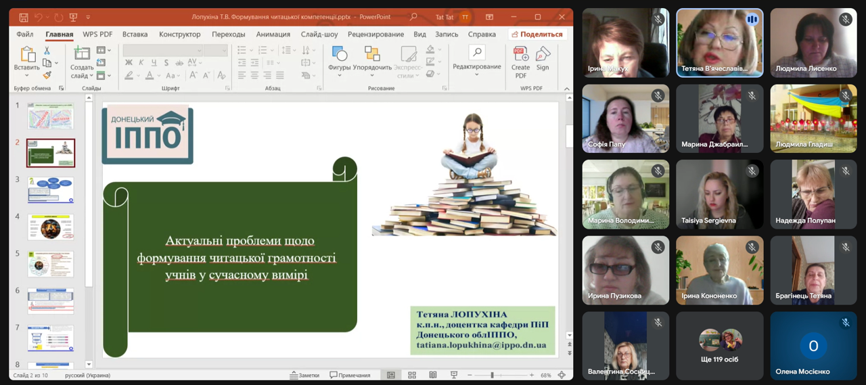The width and height of the screenshot is (866, 385).
Task: Click the Format Painter brush icon
Action: 47,75
